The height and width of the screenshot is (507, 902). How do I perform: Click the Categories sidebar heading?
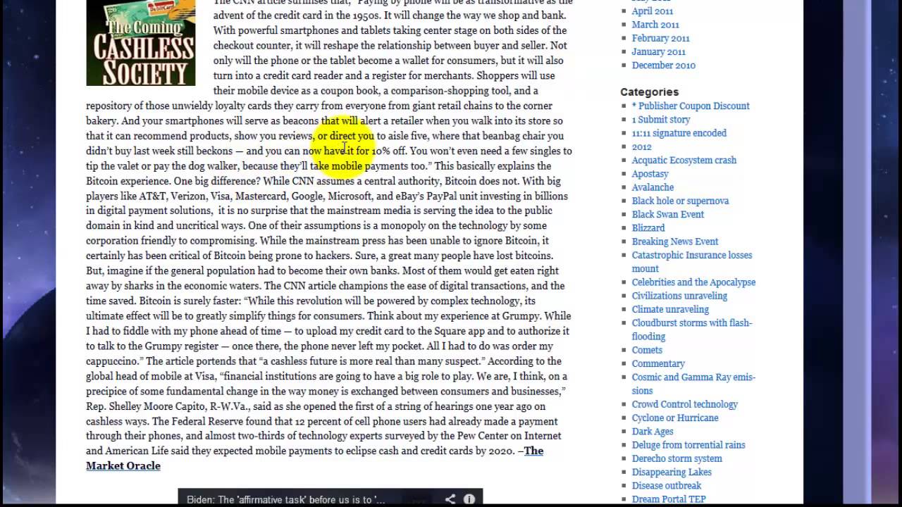pyautogui.click(x=649, y=92)
